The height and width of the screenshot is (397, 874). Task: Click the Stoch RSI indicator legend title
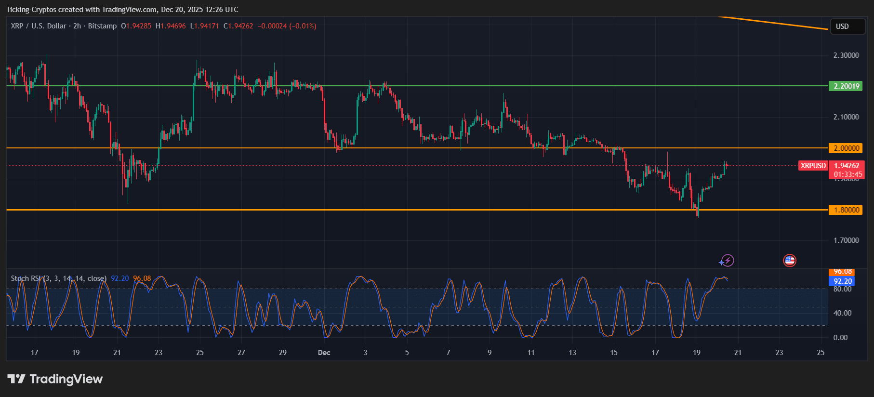tap(58, 278)
